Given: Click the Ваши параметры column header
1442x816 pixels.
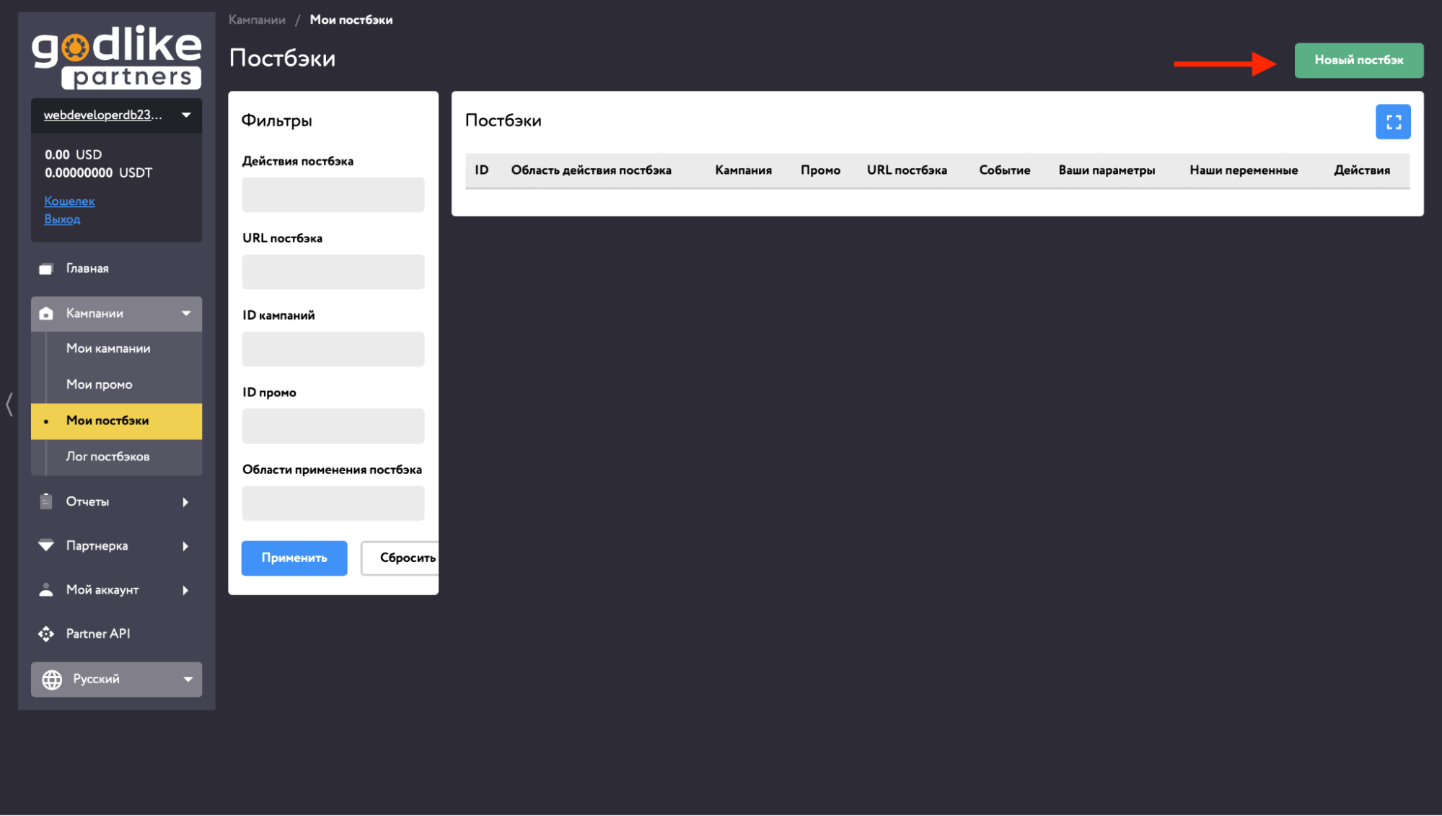Looking at the screenshot, I should [x=1107, y=170].
